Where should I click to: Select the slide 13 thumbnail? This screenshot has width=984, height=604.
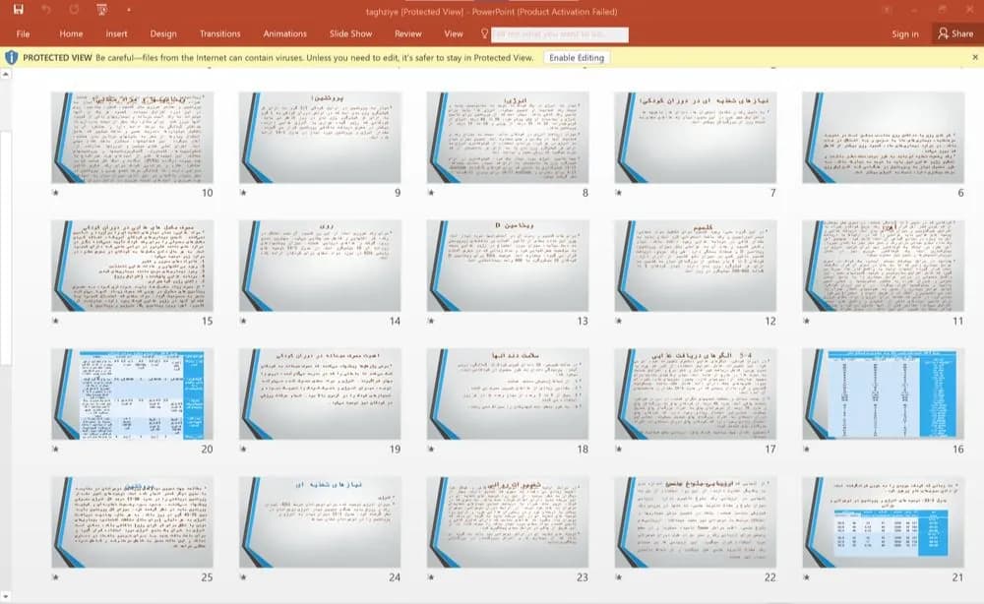pyautogui.click(x=508, y=266)
